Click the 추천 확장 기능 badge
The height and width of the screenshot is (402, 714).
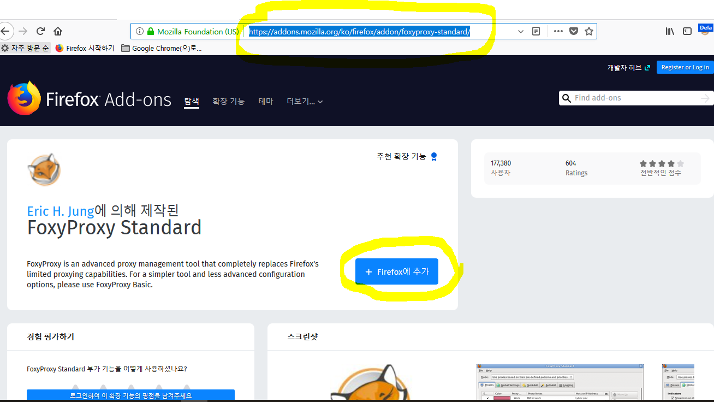pyautogui.click(x=407, y=156)
